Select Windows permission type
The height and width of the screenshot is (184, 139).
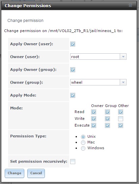pyautogui.click(x=83, y=148)
